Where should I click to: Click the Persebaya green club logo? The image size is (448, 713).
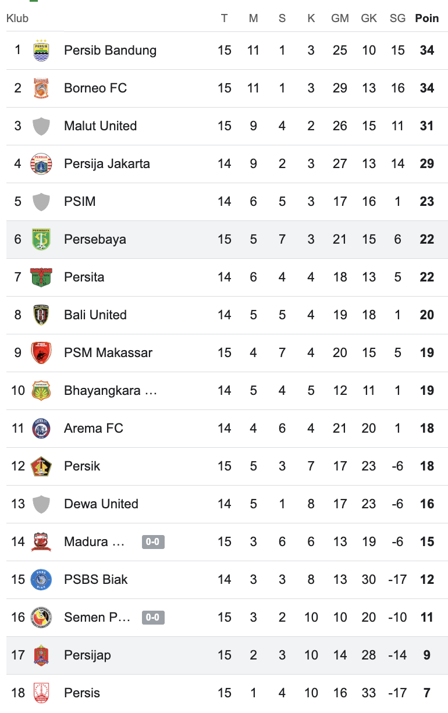41,240
